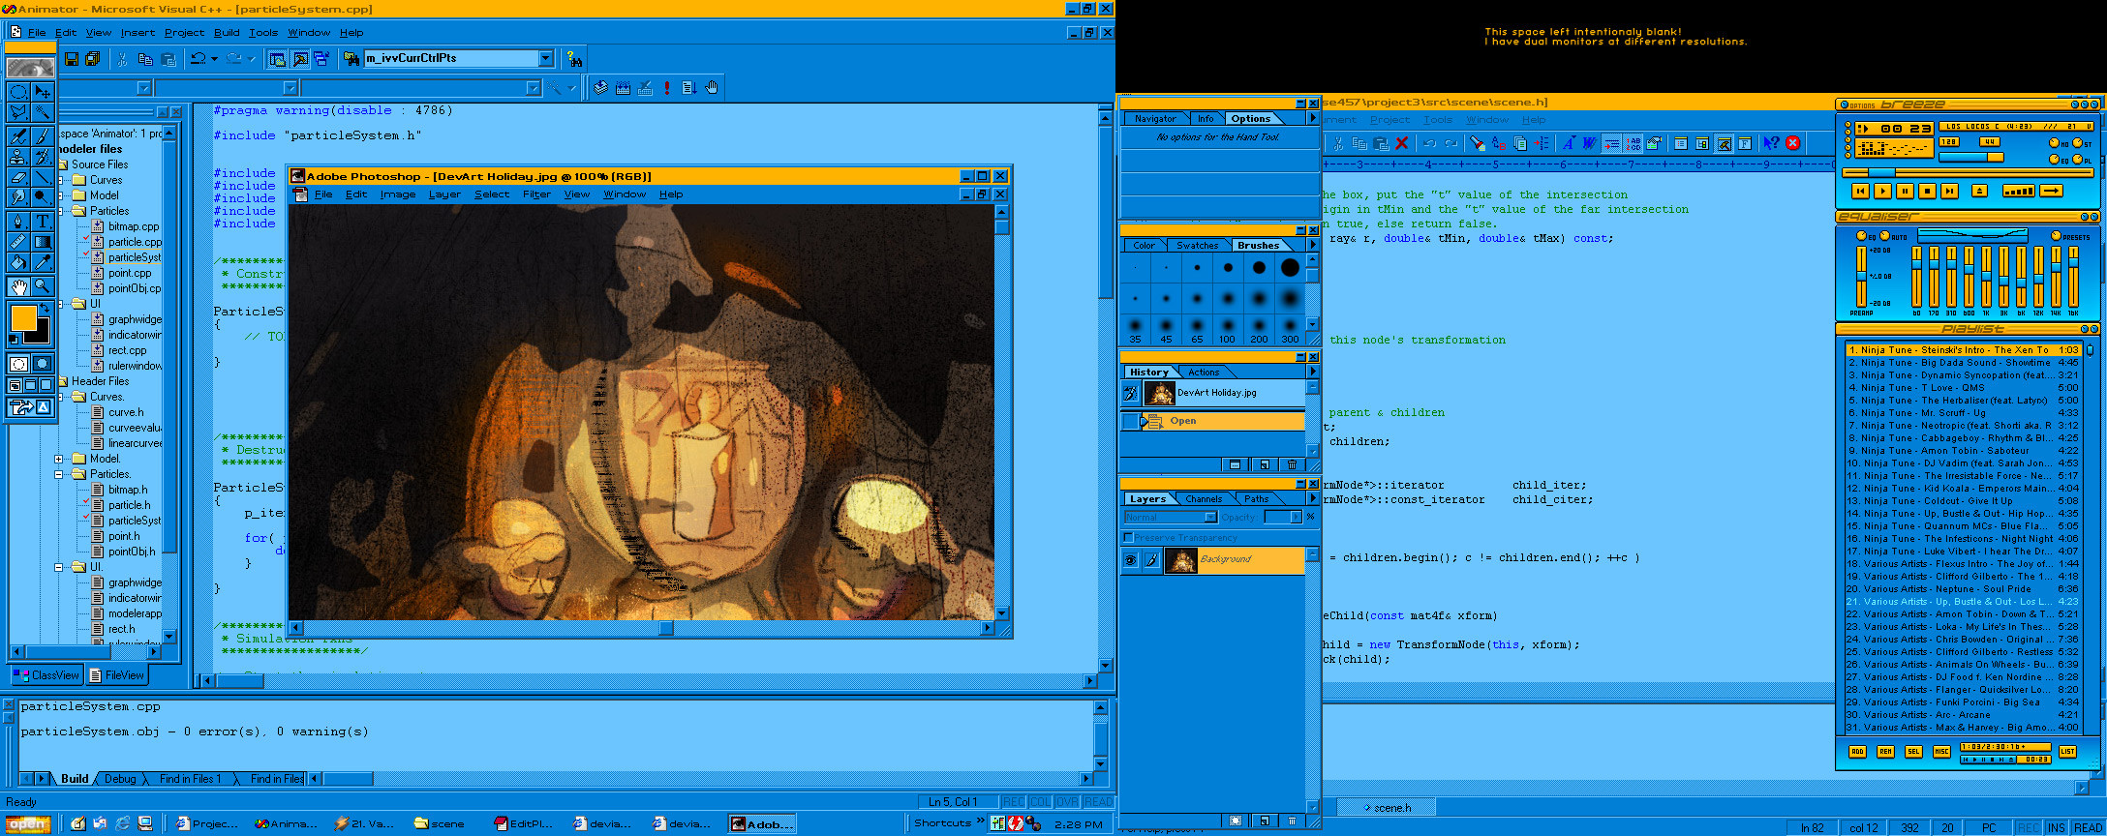Open the Image menu in Photoshop

point(398,194)
